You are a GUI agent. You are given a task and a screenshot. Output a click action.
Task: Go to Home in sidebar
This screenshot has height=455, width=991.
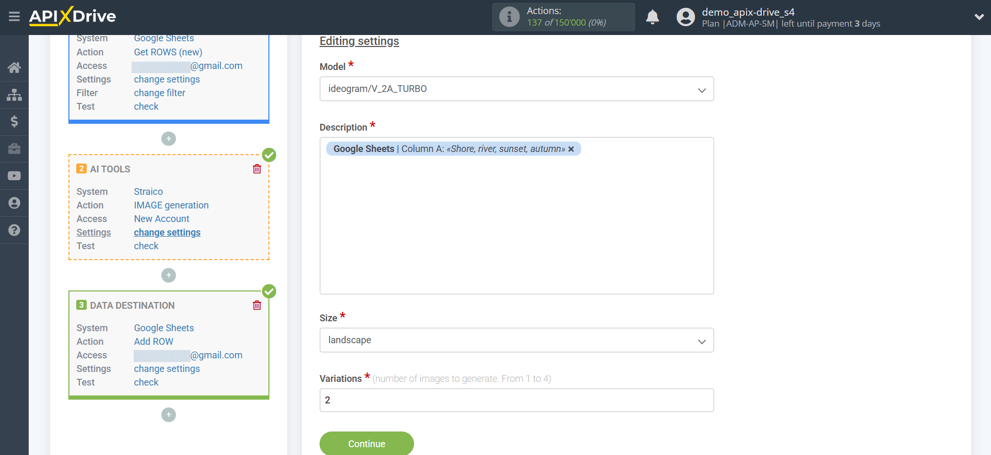[14, 67]
